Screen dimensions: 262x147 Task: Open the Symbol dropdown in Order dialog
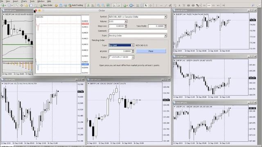(x=165, y=17)
